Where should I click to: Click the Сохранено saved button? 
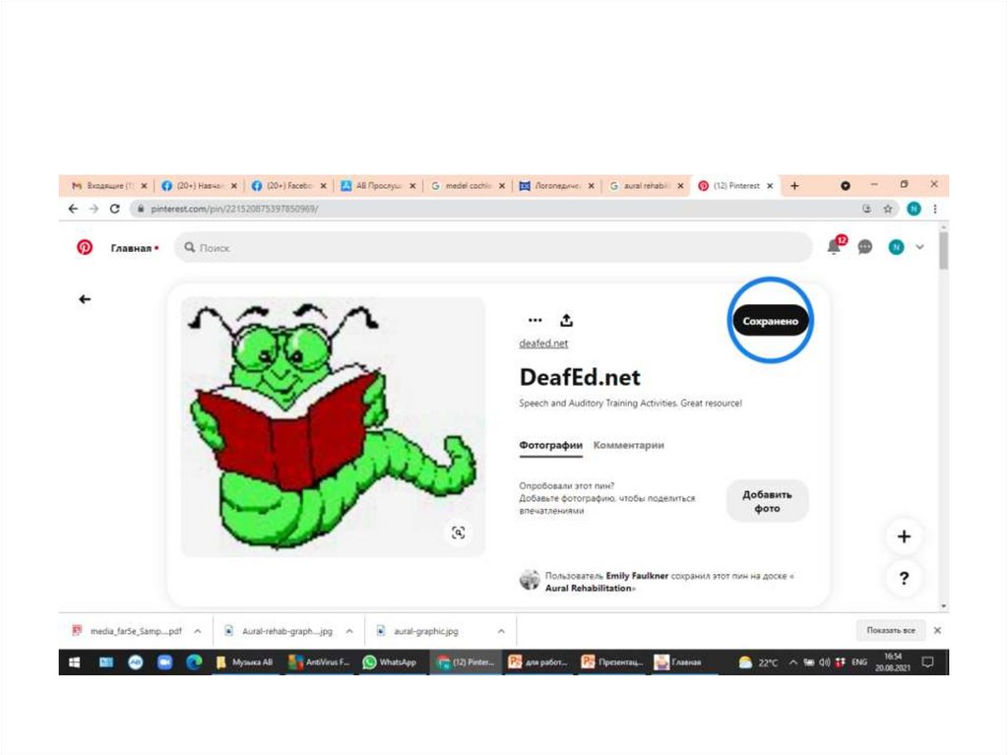coord(770,321)
